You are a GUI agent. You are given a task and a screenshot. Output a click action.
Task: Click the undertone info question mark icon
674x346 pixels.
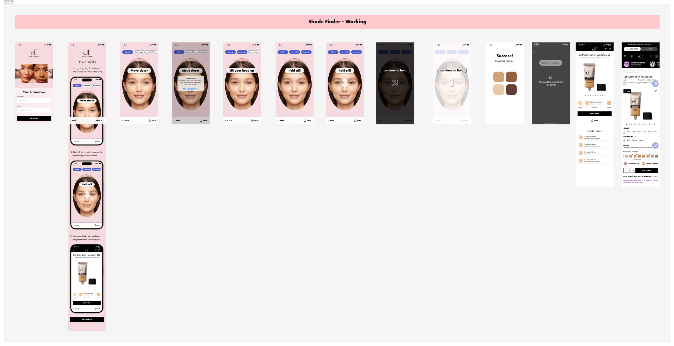pyautogui.click(x=635, y=137)
